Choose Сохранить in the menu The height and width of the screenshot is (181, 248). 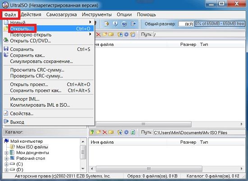pyautogui.click(x=49, y=49)
